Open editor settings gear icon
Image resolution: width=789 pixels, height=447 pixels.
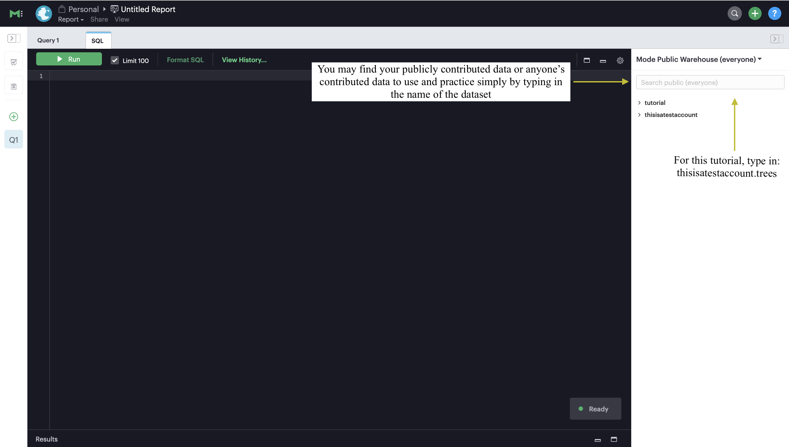620,61
